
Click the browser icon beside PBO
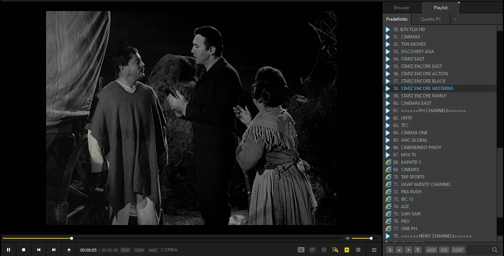pyautogui.click(x=388, y=221)
